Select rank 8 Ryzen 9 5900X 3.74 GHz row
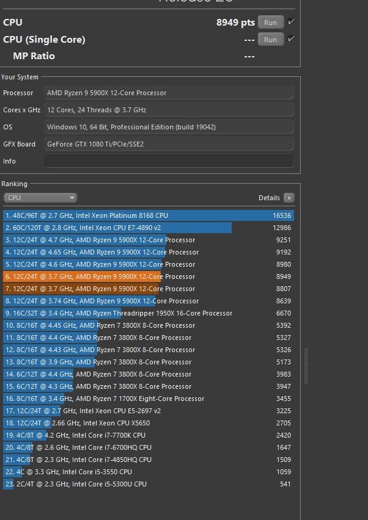The height and width of the screenshot is (520, 368). click(x=149, y=301)
